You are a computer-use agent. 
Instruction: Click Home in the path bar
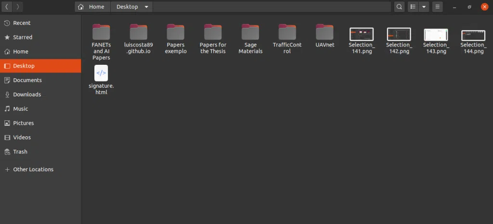pyautogui.click(x=92, y=7)
